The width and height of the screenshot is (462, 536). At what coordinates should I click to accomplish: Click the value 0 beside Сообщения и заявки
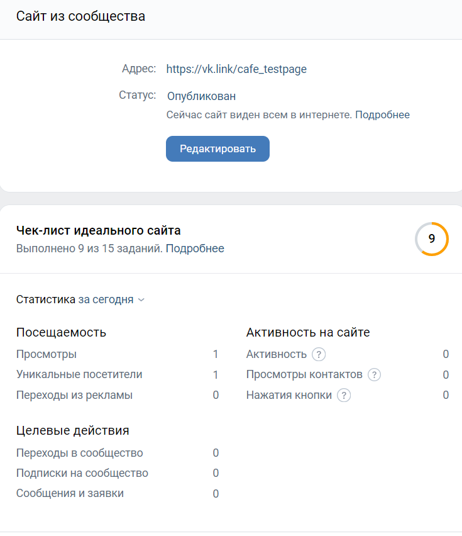tap(216, 494)
